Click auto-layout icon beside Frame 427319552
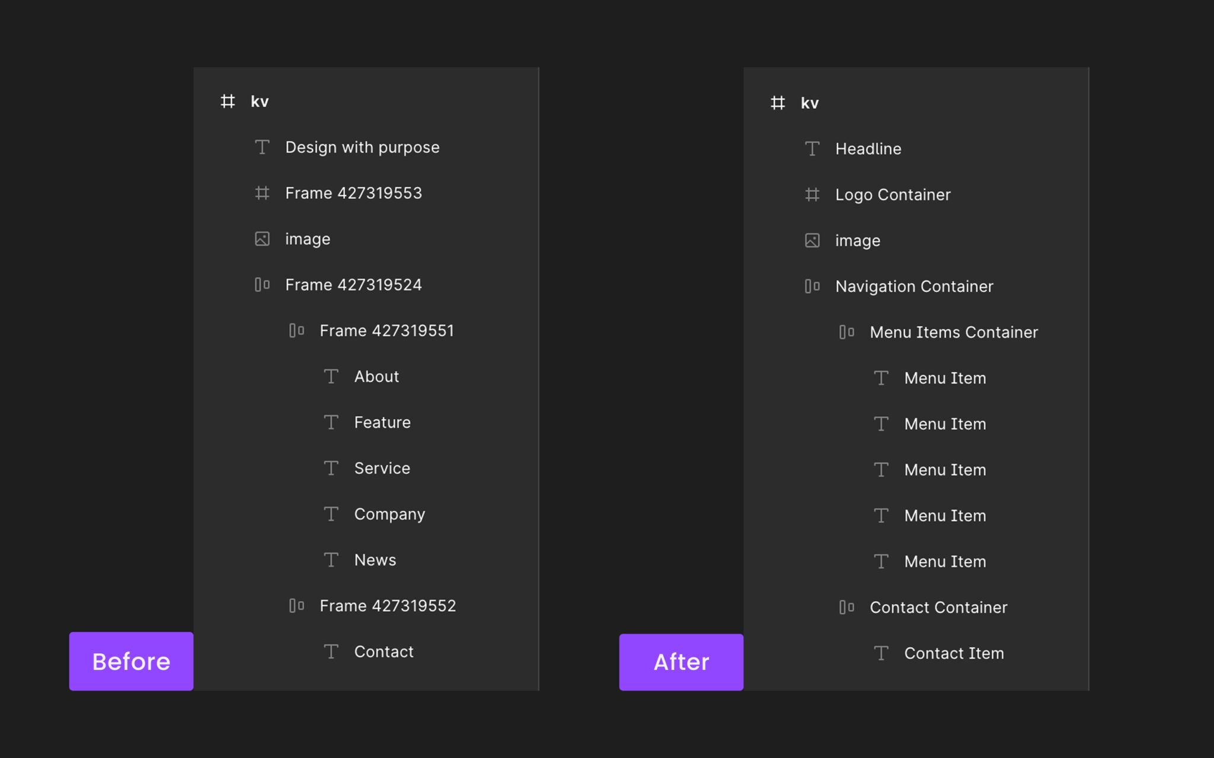Viewport: 1214px width, 758px height. click(x=296, y=606)
